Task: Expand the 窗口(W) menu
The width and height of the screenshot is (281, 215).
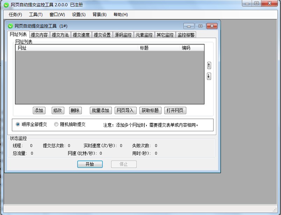Action: tap(57, 15)
